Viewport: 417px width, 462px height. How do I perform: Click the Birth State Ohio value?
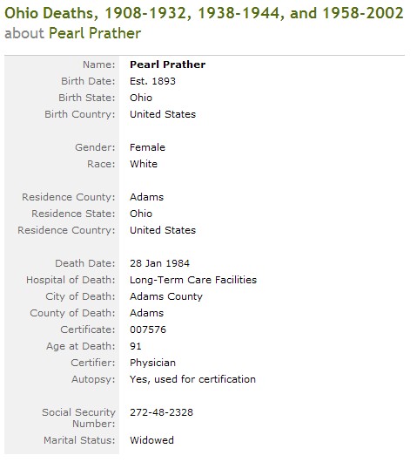pos(141,98)
